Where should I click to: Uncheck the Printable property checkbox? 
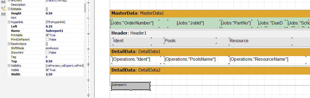47,35
